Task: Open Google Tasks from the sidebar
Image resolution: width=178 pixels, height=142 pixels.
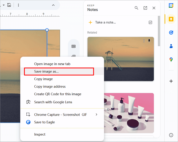Action: pyautogui.click(x=171, y=33)
